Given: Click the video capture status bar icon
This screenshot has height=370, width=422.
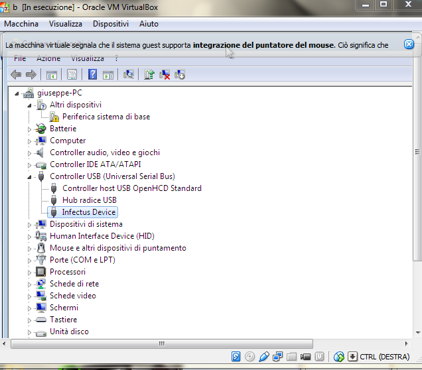Looking at the screenshot, I should (x=305, y=357).
